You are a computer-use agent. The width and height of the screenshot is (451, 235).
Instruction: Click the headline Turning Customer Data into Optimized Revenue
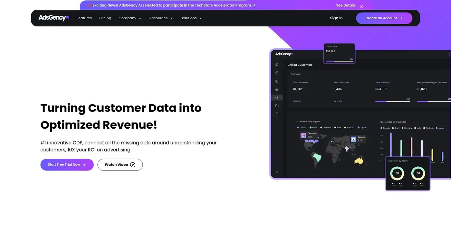click(x=121, y=116)
